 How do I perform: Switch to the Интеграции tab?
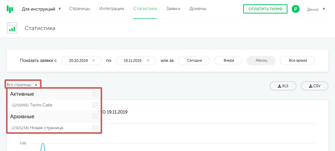[x=112, y=9]
